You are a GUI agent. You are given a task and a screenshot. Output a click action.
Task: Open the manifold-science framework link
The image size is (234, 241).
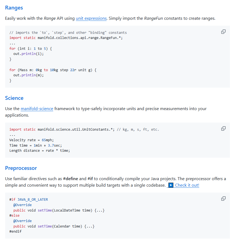point(37,109)
